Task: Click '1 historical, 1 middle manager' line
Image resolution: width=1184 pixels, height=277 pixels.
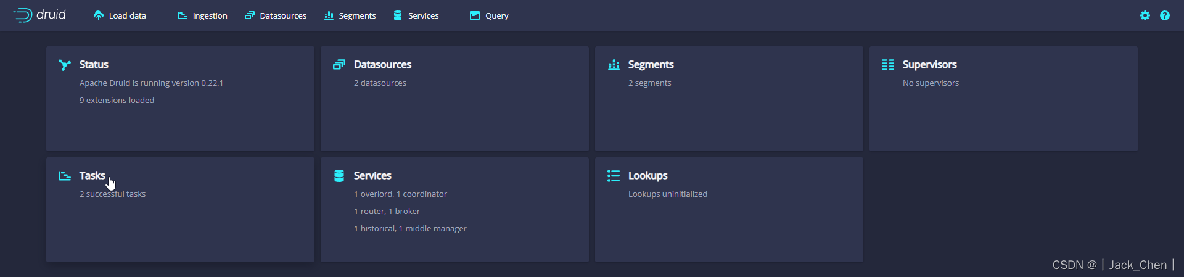Action: click(x=410, y=228)
